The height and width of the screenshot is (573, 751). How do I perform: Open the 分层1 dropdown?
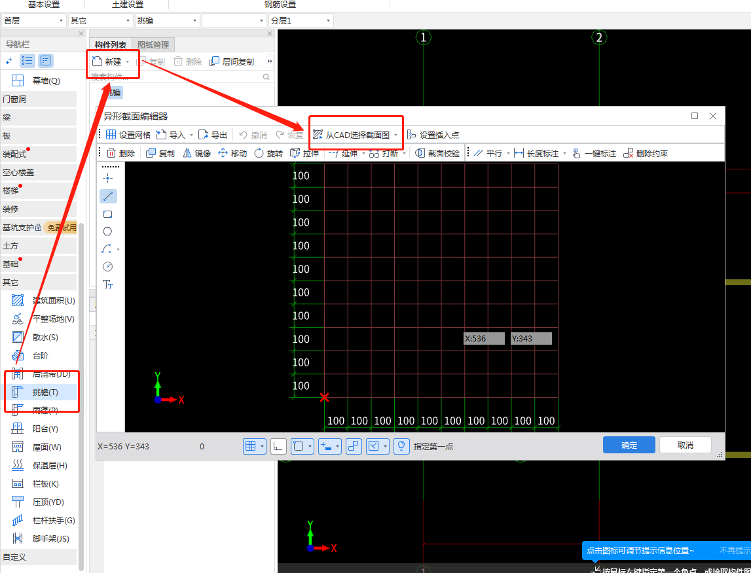pyautogui.click(x=301, y=20)
